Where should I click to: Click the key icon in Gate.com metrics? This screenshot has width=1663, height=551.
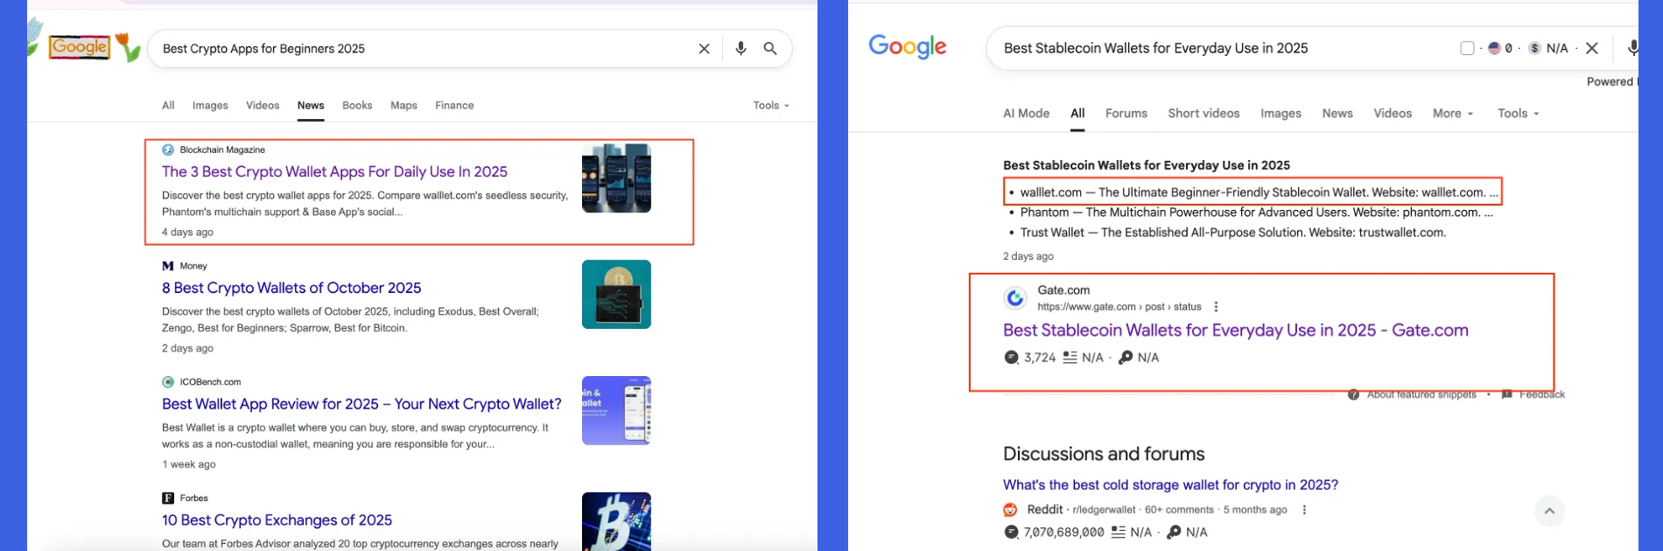tap(1126, 358)
